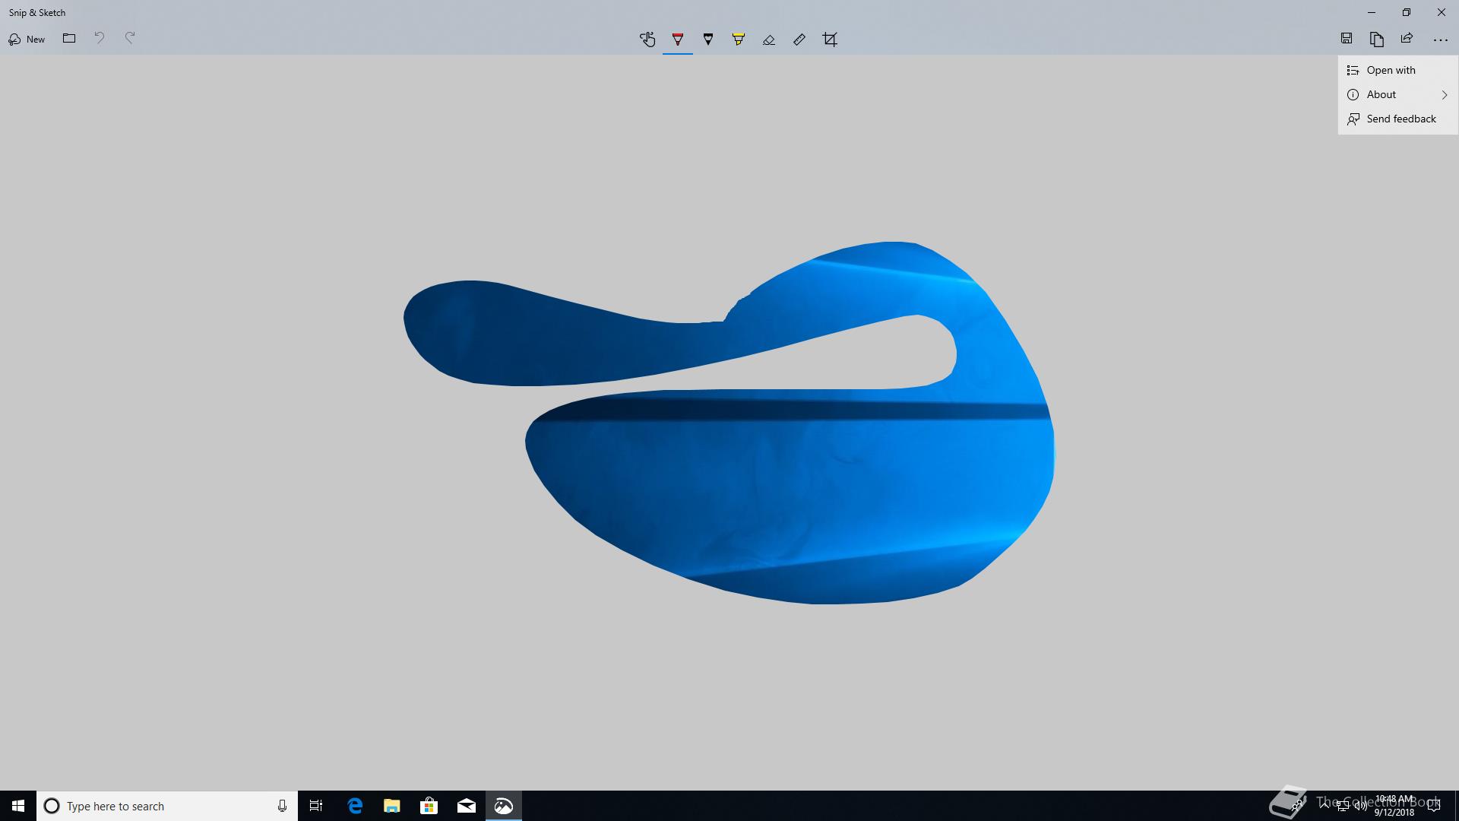Open Task View on taskbar
1459x821 pixels.
click(x=316, y=806)
